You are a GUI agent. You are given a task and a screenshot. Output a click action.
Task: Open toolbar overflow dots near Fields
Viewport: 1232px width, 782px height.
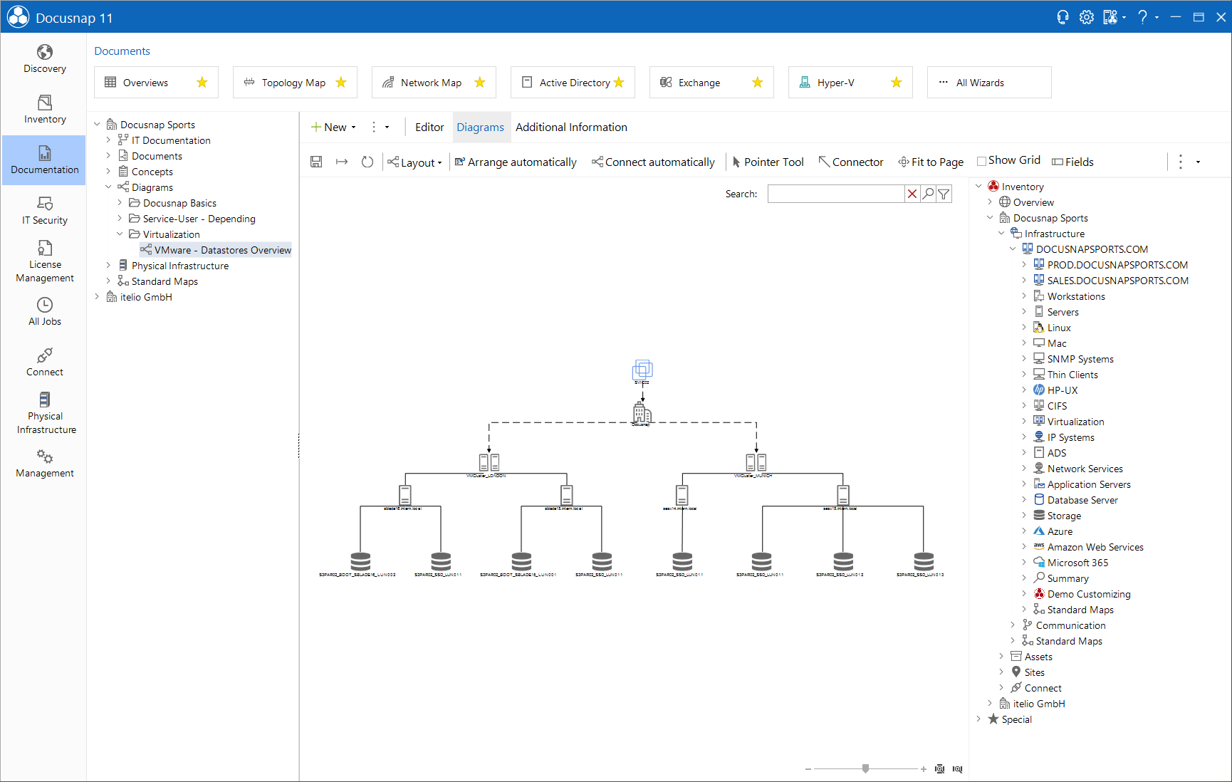(1181, 162)
